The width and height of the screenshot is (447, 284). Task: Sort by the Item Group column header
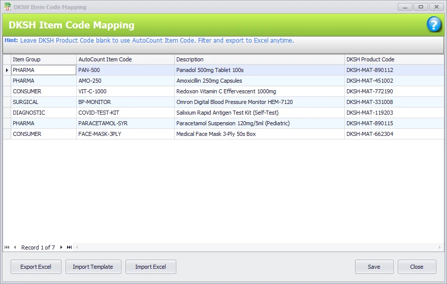(44, 59)
